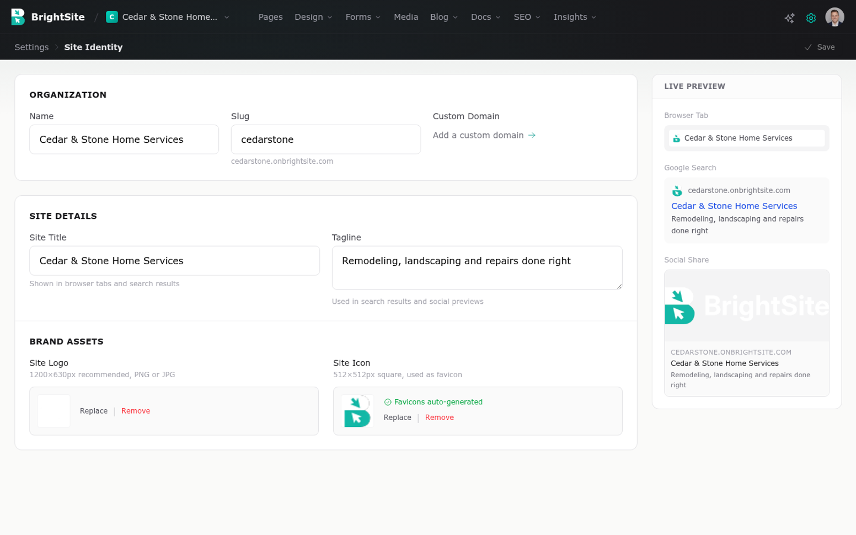Open the user profile avatar
This screenshot has width=856, height=535.
click(835, 17)
